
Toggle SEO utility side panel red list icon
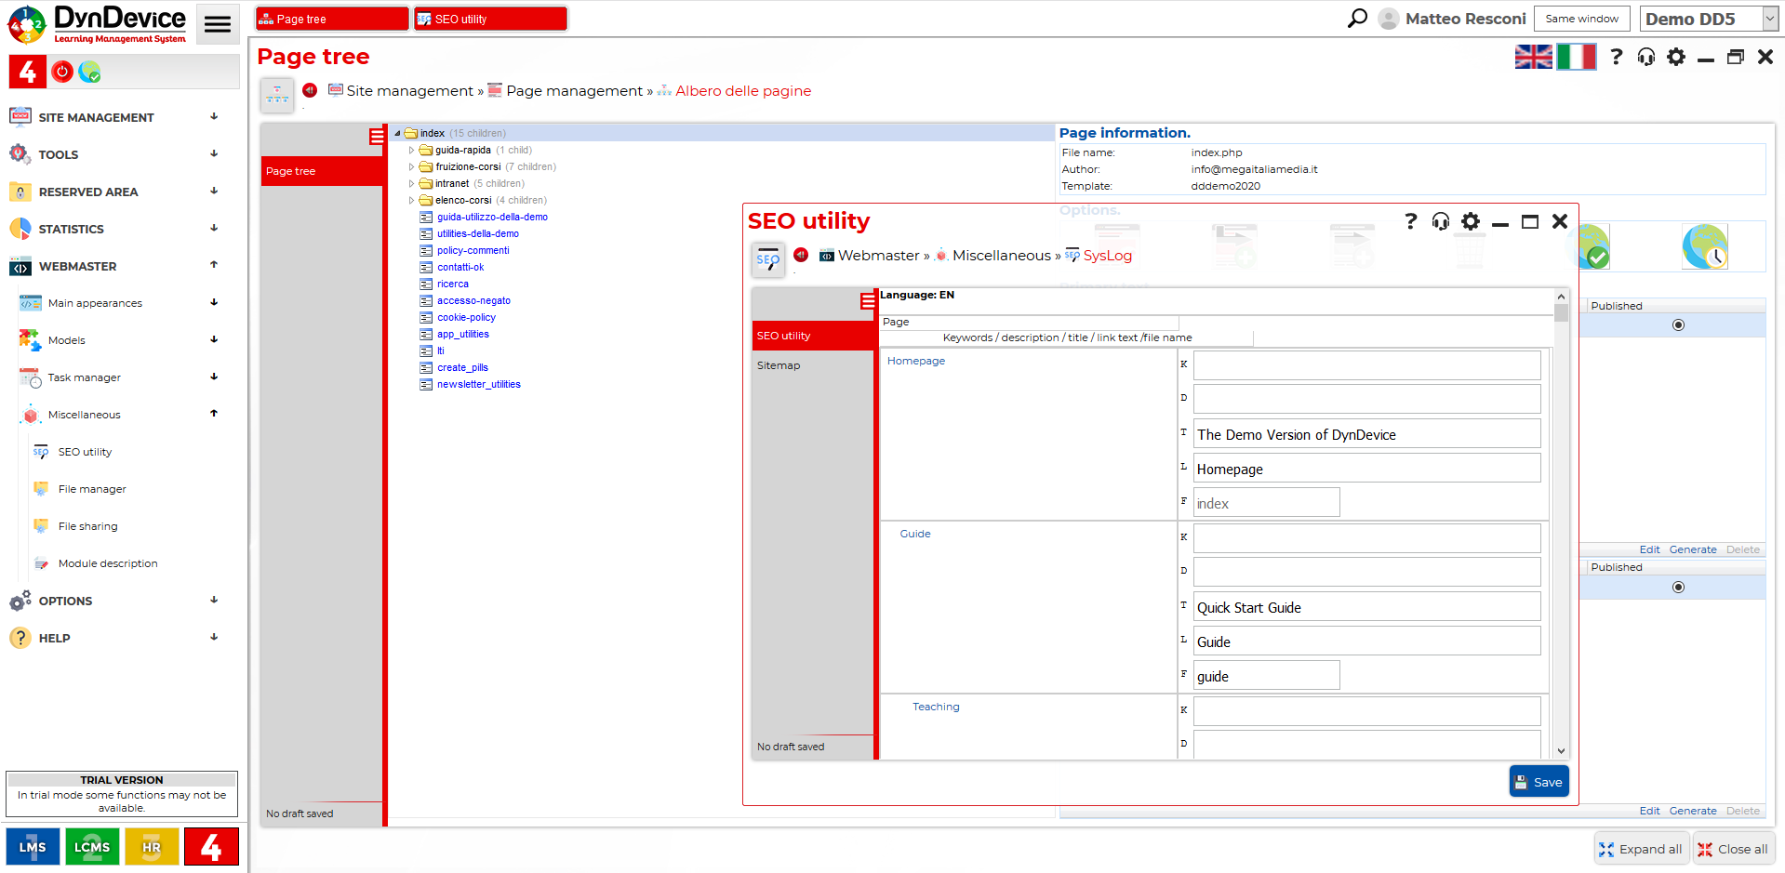[x=868, y=300]
